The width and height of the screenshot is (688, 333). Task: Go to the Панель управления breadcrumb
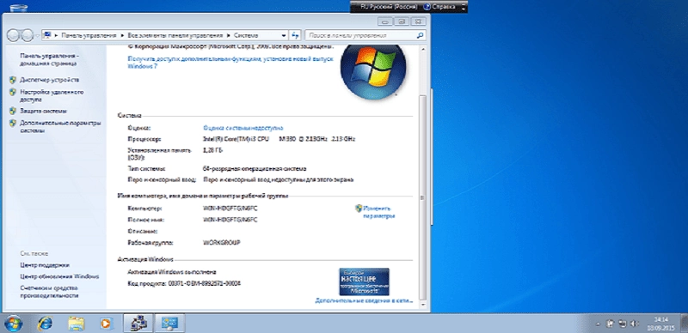click(89, 35)
